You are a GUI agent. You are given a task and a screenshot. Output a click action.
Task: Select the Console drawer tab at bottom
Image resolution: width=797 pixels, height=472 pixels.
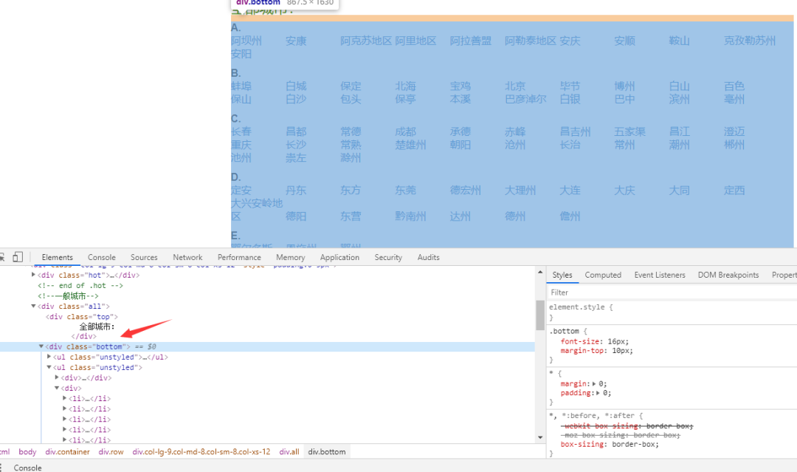27,468
